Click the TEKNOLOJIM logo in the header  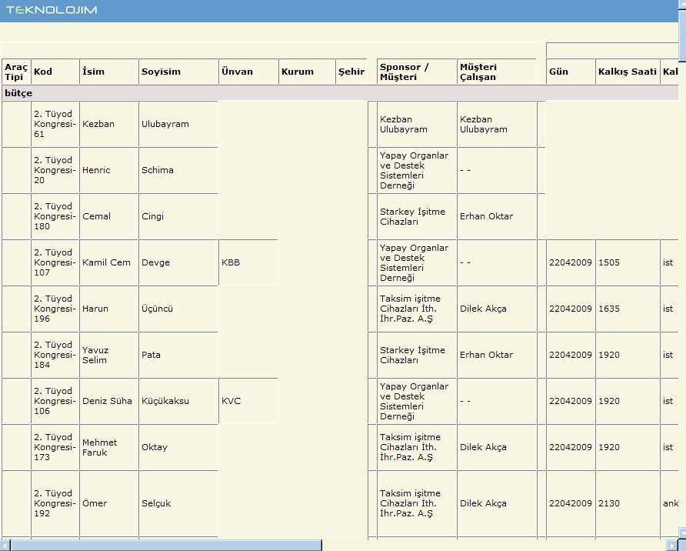(x=52, y=10)
